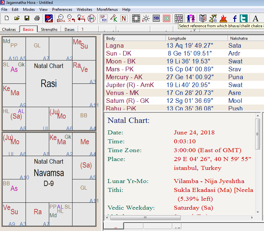Click horizontal scrollbar right arrow in Natal panel
The image size is (264, 231).
(252, 218)
